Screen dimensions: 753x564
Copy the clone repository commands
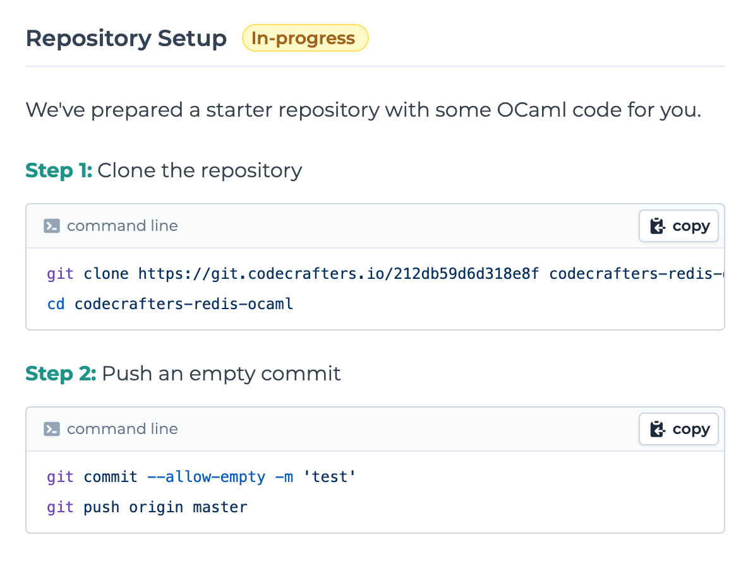(678, 225)
